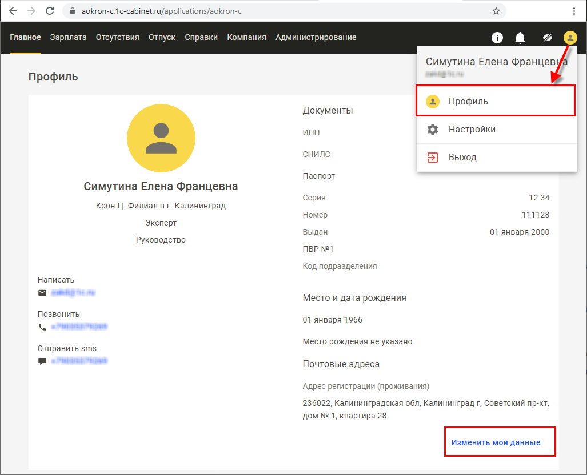Click the yellow user avatar icon in header

570,38
